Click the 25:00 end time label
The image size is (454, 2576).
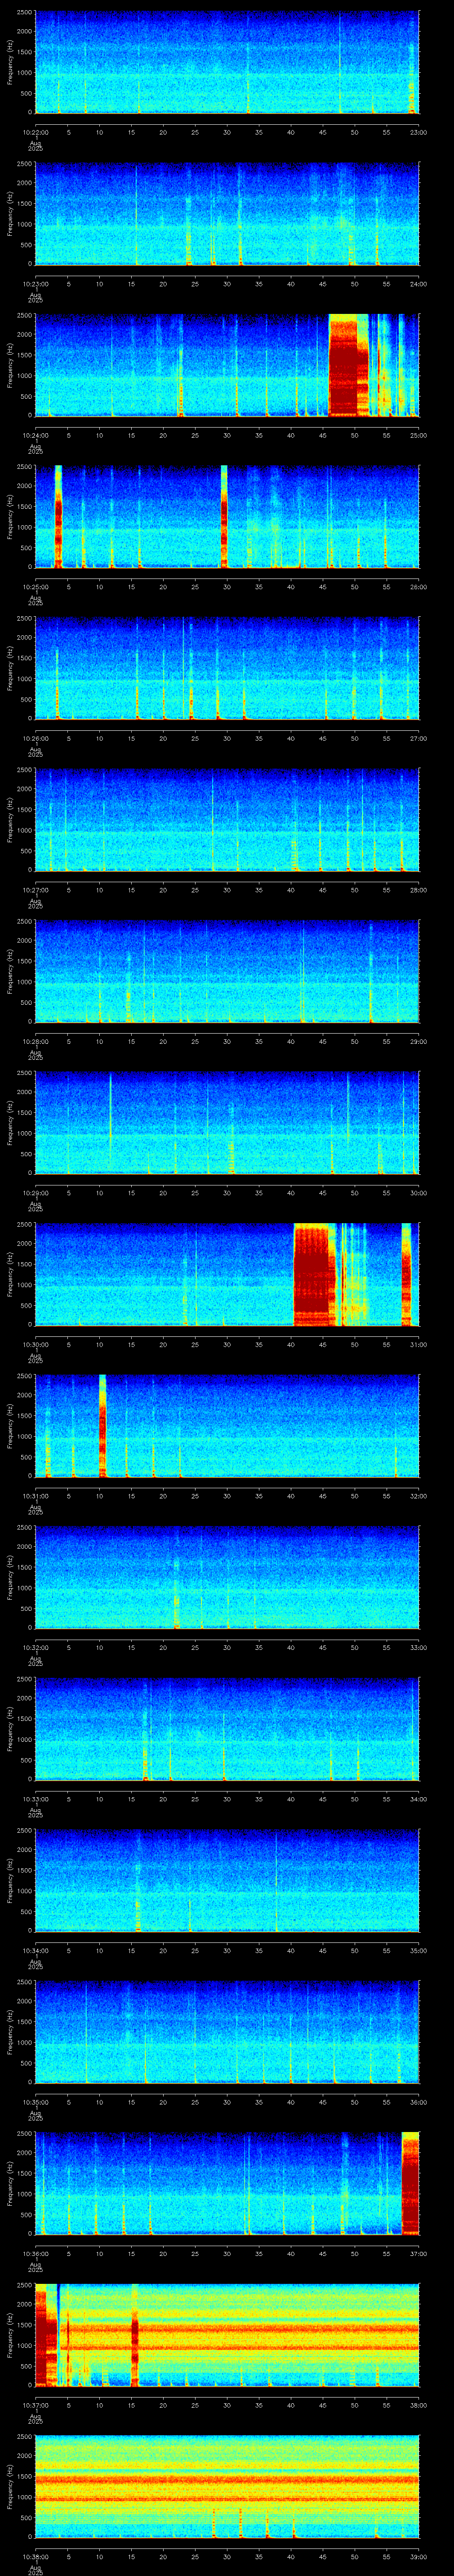pos(419,435)
